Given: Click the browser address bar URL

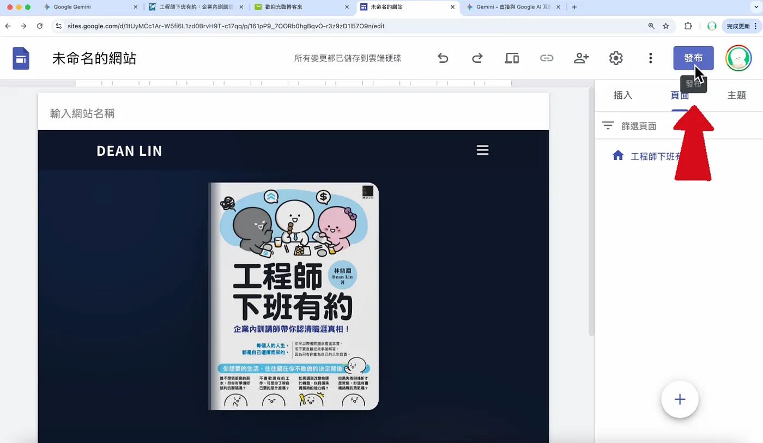Looking at the screenshot, I should coord(226,26).
